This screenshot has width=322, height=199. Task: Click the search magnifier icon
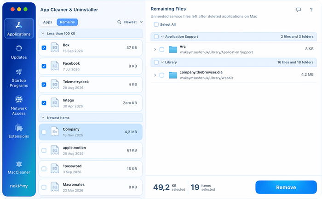click(119, 22)
